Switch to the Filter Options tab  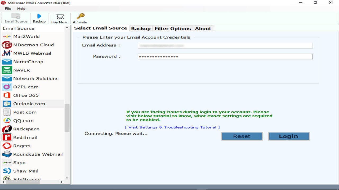click(173, 28)
